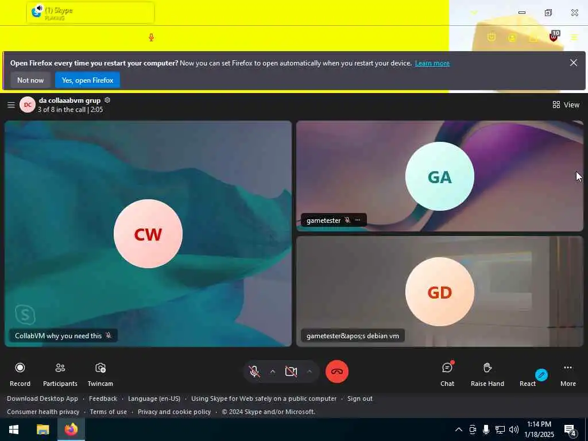The image size is (588, 441).
Task: Click gametester's debian vm name label
Action: [353, 335]
